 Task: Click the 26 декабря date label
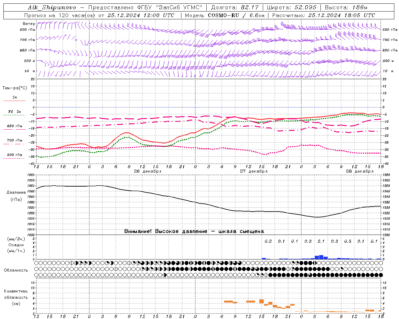[x=147, y=171]
